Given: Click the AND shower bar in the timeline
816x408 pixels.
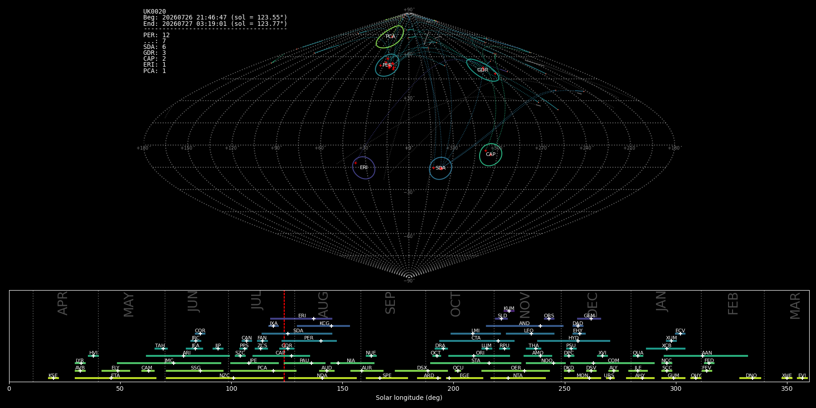Looking at the screenshot, I should click(x=525, y=326).
